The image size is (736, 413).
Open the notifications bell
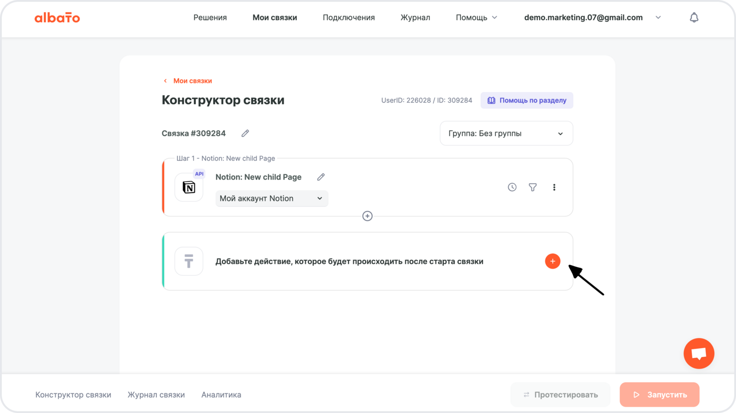point(694,17)
